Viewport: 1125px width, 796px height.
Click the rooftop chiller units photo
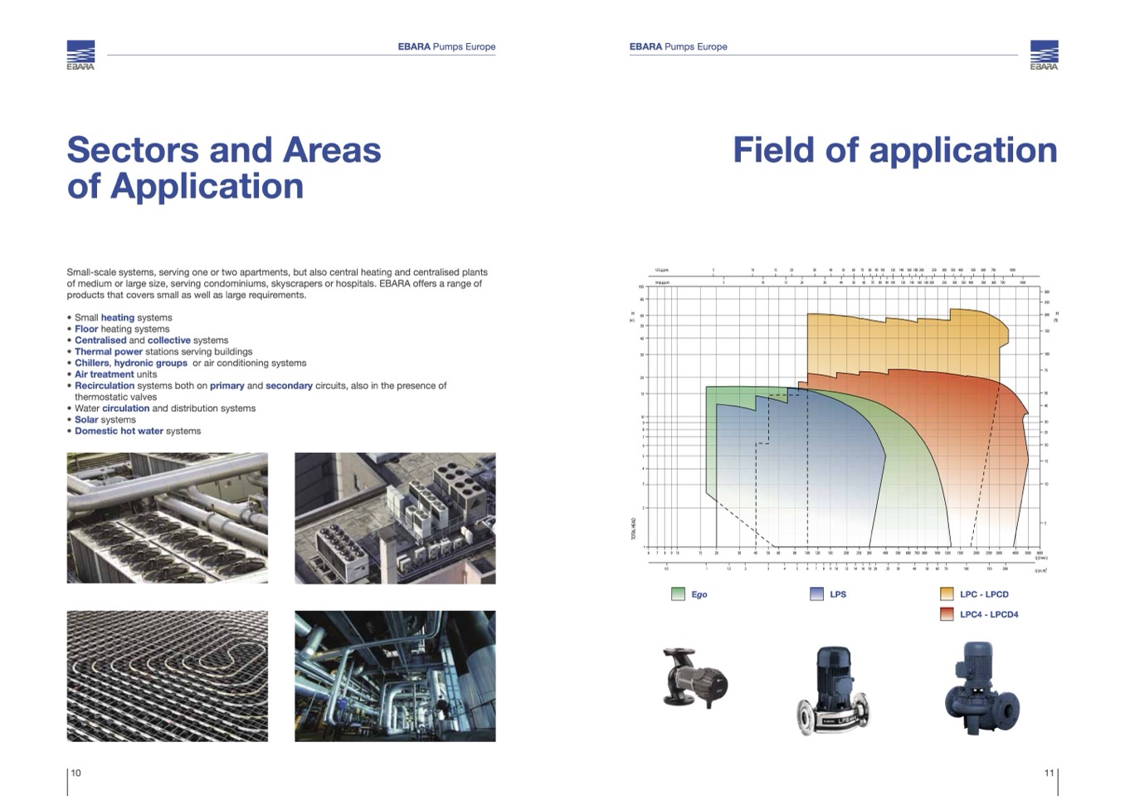(395, 518)
